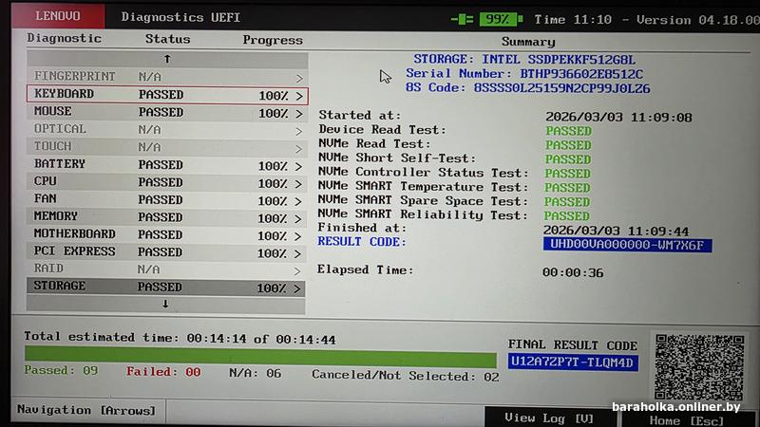Click the Canceled/Not Selected: 02 counter

406,376
